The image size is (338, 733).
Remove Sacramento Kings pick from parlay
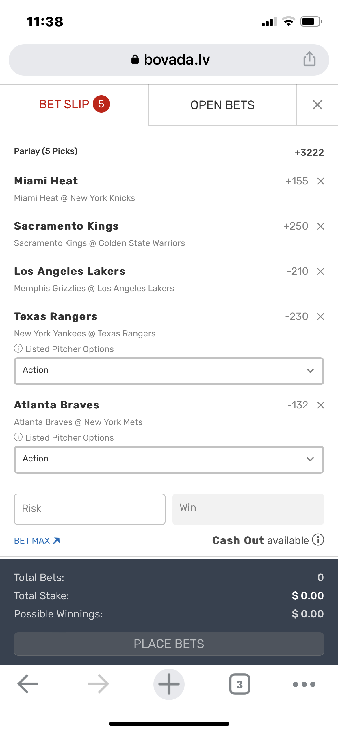pyautogui.click(x=320, y=226)
